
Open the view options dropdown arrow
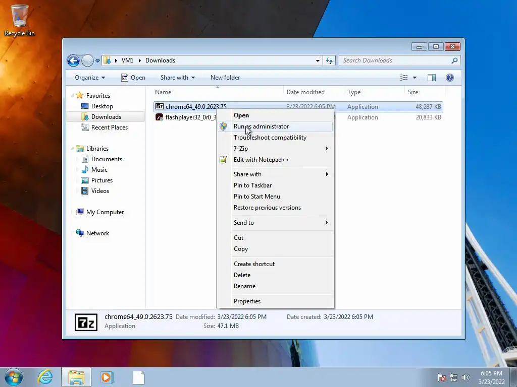coord(415,78)
